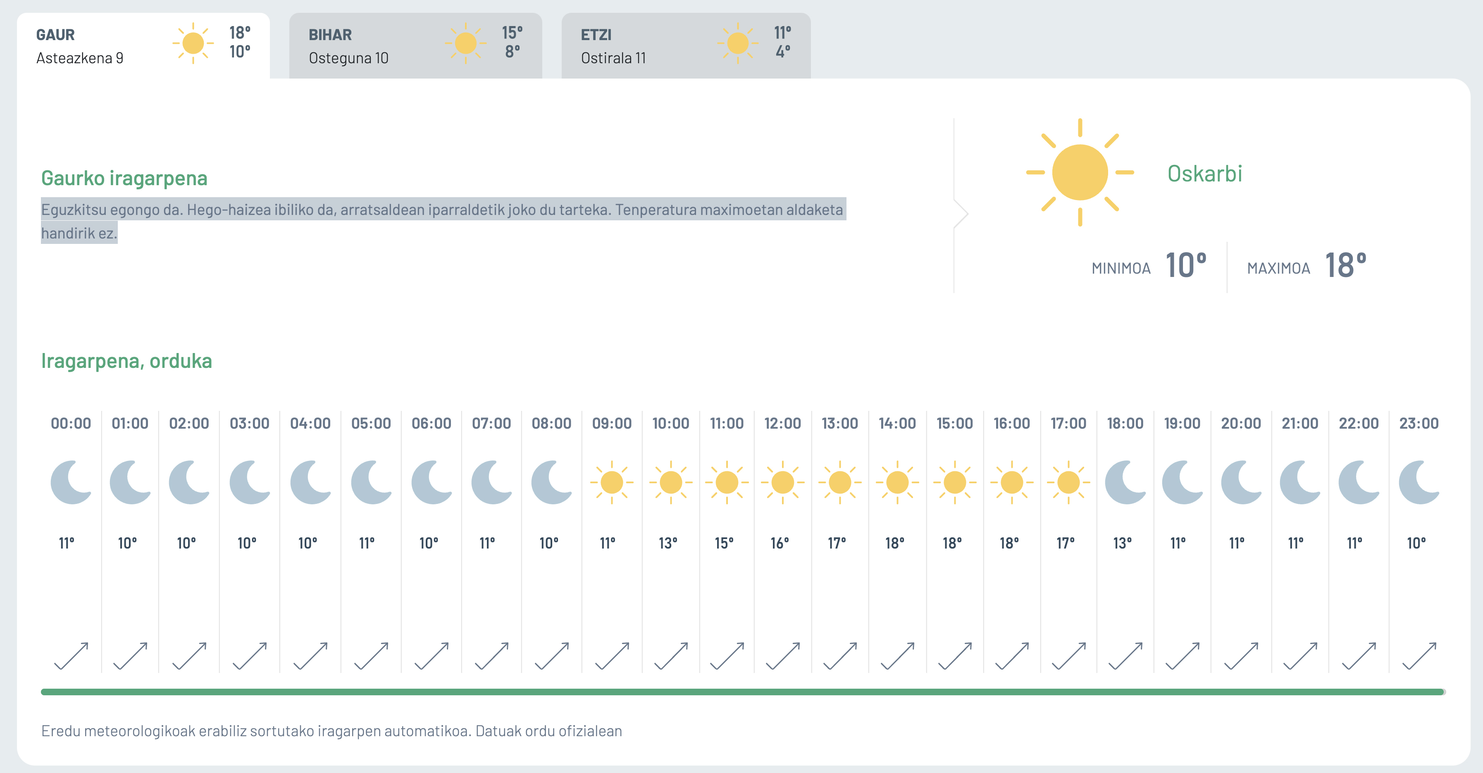Viewport: 1483px width, 773px height.
Task: Click the Eredu meteorologikoak footer note
Action: [x=331, y=731]
